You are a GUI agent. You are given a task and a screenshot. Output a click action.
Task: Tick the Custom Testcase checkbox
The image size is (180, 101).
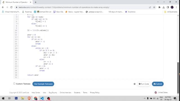(14, 84)
